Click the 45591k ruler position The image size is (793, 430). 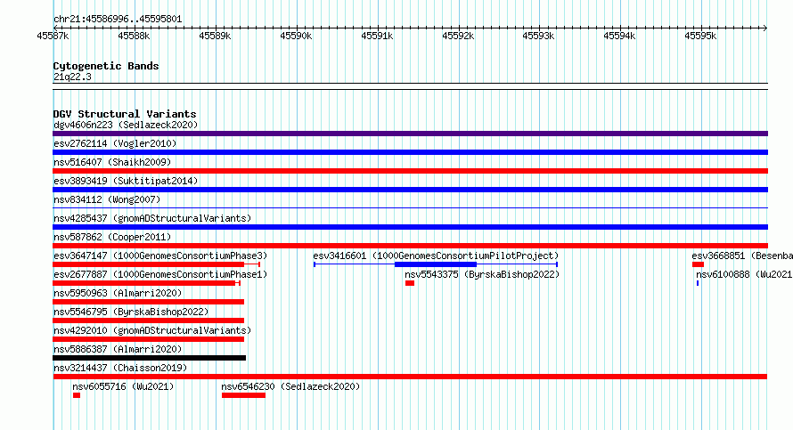[377, 36]
